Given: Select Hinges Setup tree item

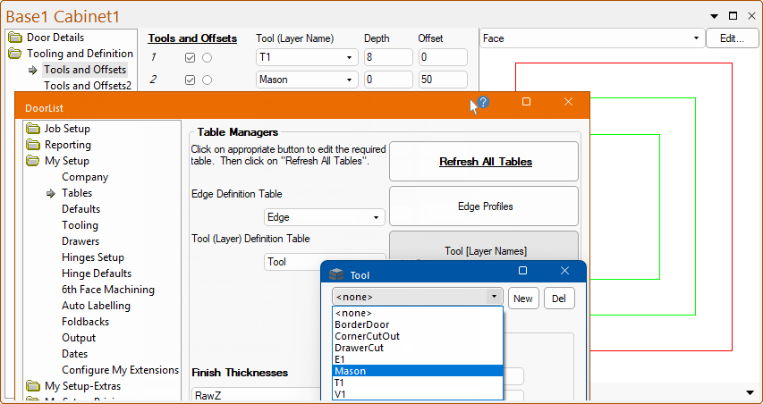Looking at the screenshot, I should coord(93,257).
